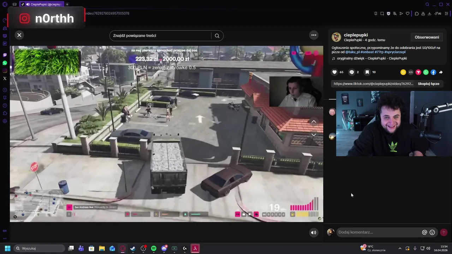Close the TikTok video viewer with X
452x254 pixels.
(x=19, y=35)
